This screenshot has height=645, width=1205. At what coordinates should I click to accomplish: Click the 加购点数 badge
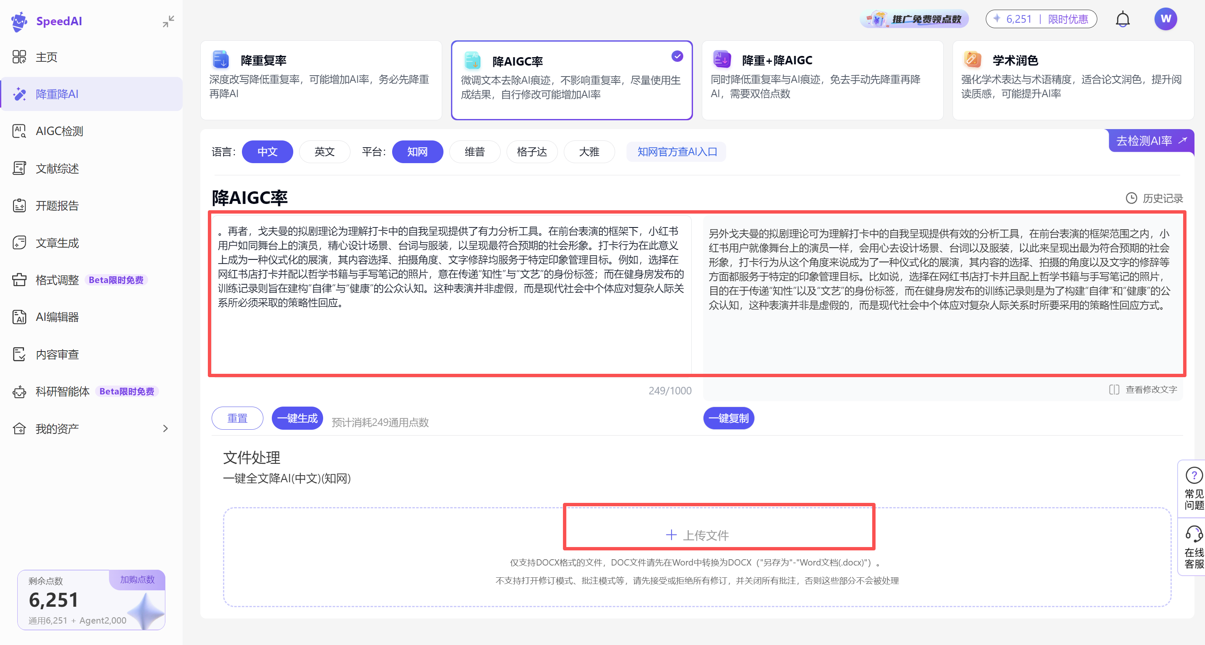point(137,579)
